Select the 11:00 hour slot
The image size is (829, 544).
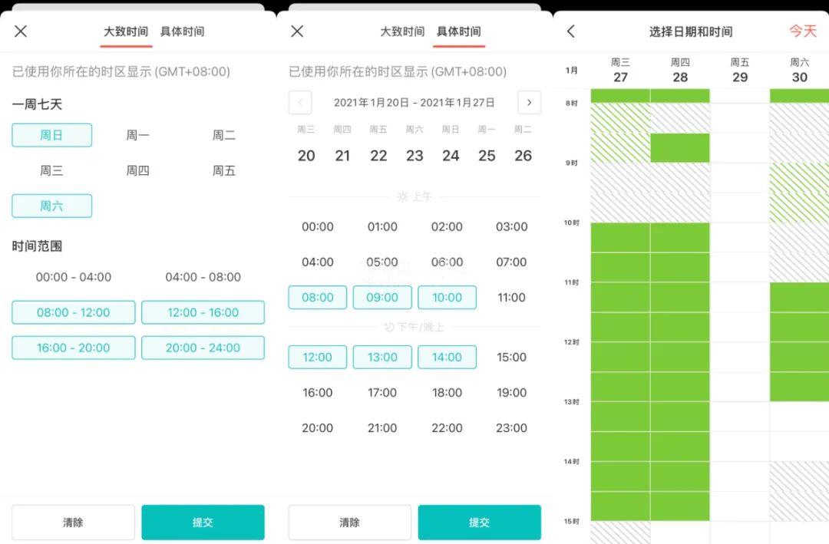tap(512, 298)
